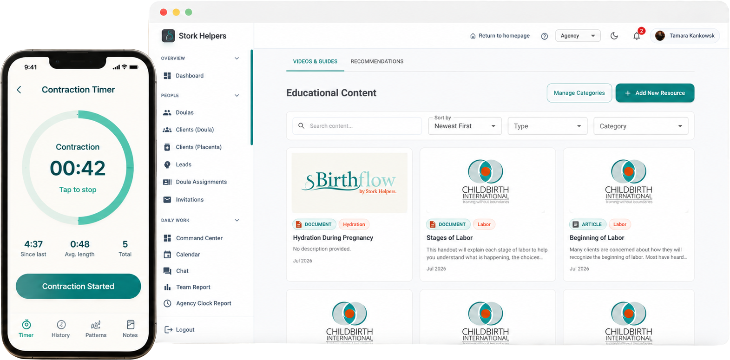Image resolution: width=730 pixels, height=360 pixels.
Task: Click the Chat bubble icon
Action: click(167, 271)
